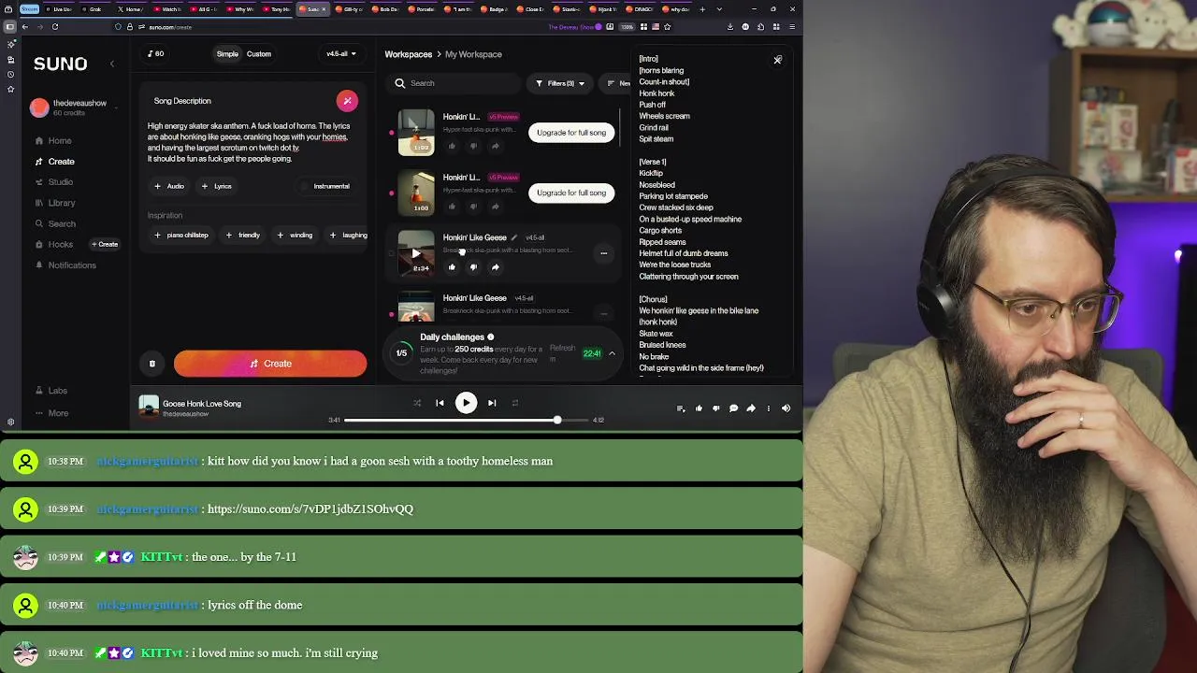Open the play queue icon
This screenshot has height=673, width=1197.
681,408
